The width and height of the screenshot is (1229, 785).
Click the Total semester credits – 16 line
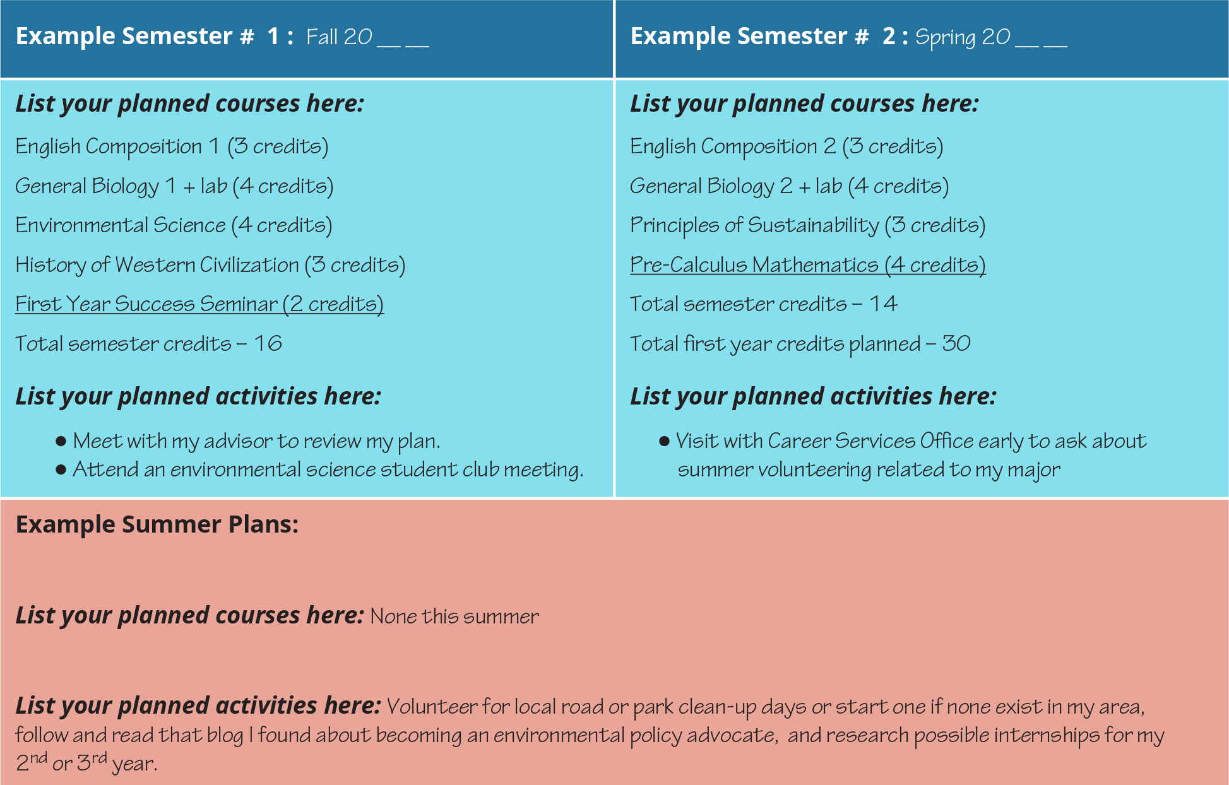click(148, 344)
